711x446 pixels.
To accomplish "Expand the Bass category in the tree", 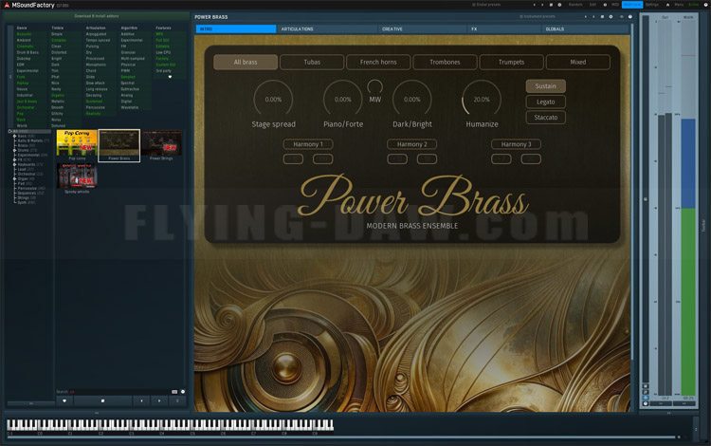I will (14, 136).
